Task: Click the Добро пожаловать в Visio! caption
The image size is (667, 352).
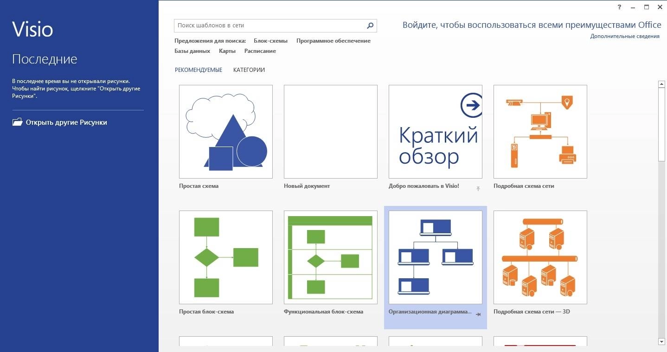Action: (424, 186)
